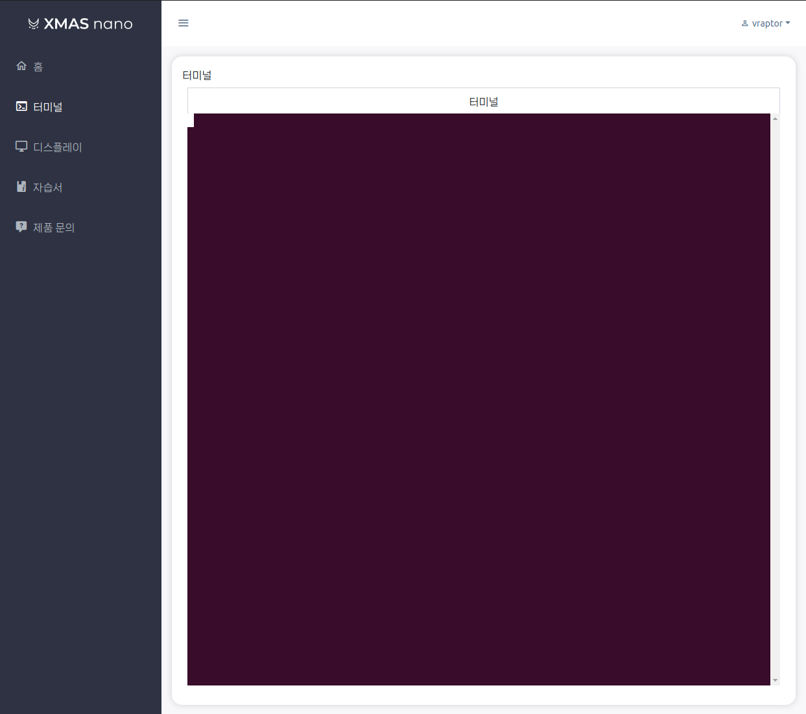The height and width of the screenshot is (714, 806).
Task: Focus the dark terminal input area
Action: pyautogui.click(x=479, y=399)
